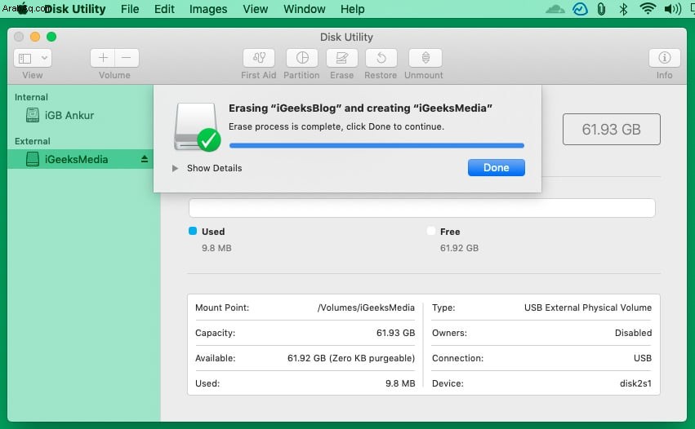This screenshot has height=429, width=695.
Task: Click the disk2s1 device value
Action: 635,383
